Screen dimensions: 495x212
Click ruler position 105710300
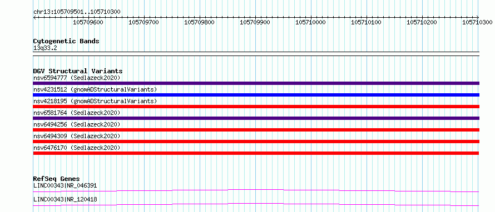coord(477,22)
